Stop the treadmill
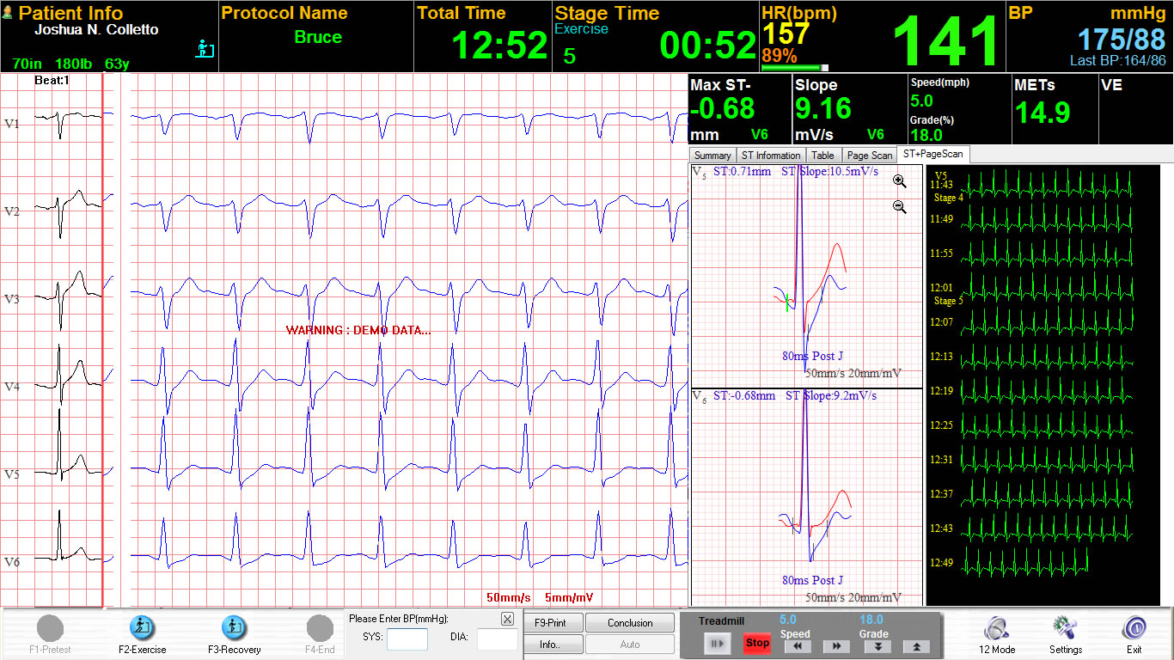 (757, 642)
